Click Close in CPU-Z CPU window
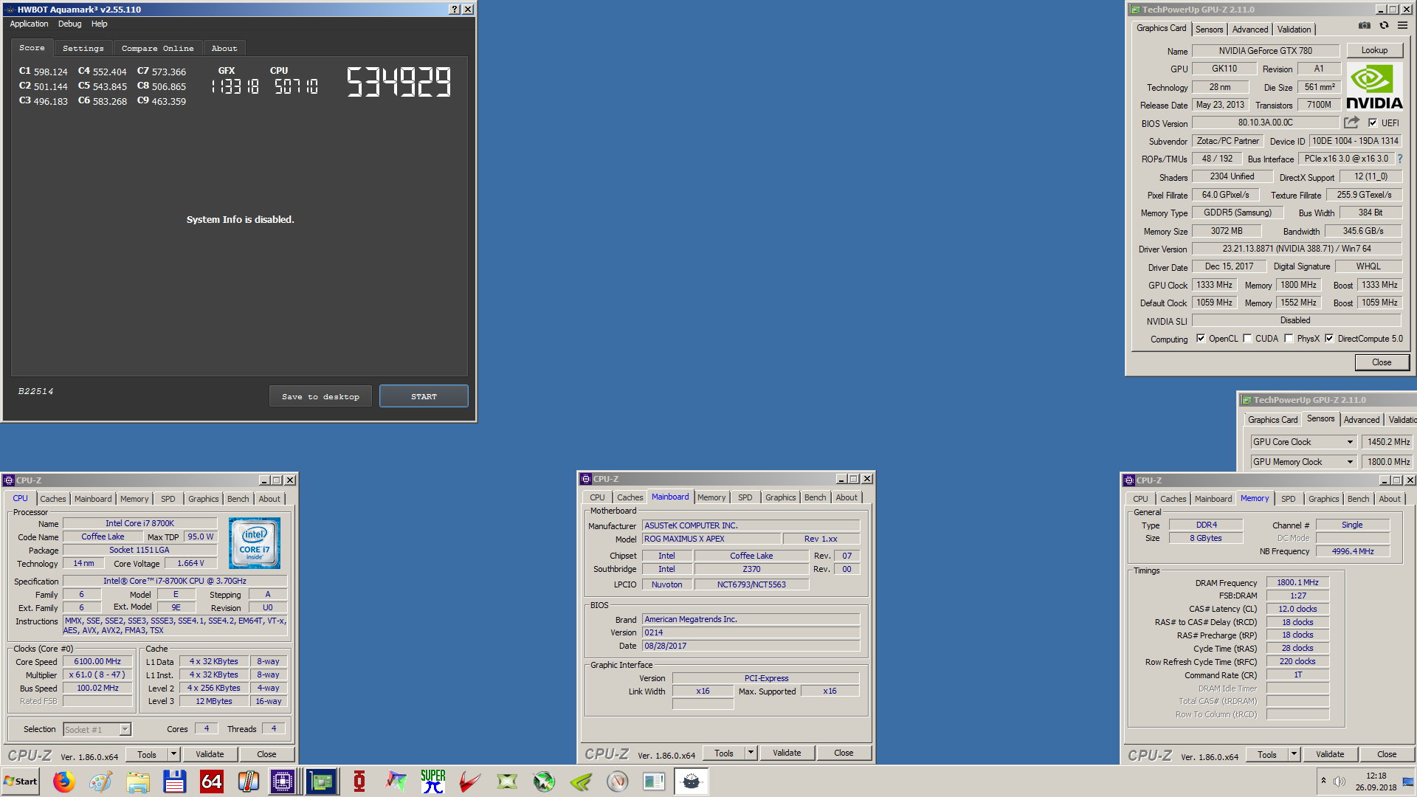1417x797 pixels. click(266, 754)
